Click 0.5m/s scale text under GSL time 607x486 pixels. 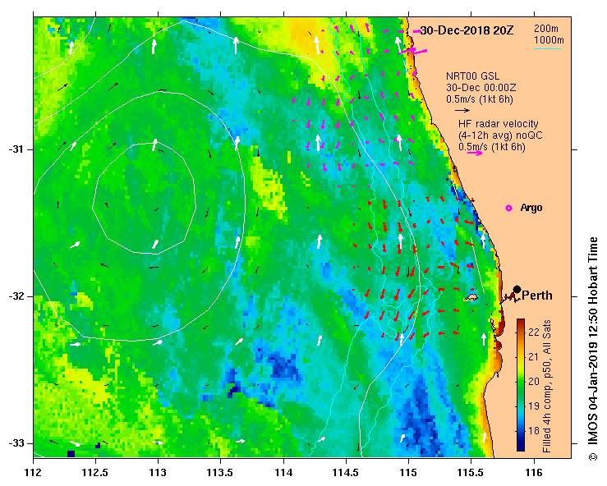coord(479,99)
